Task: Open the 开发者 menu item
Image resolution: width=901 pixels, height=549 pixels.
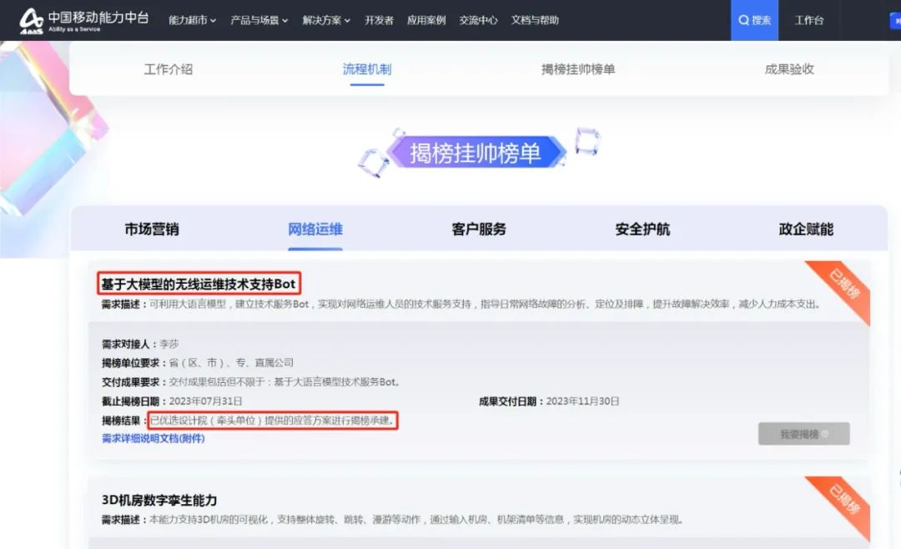Action: pyautogui.click(x=380, y=20)
